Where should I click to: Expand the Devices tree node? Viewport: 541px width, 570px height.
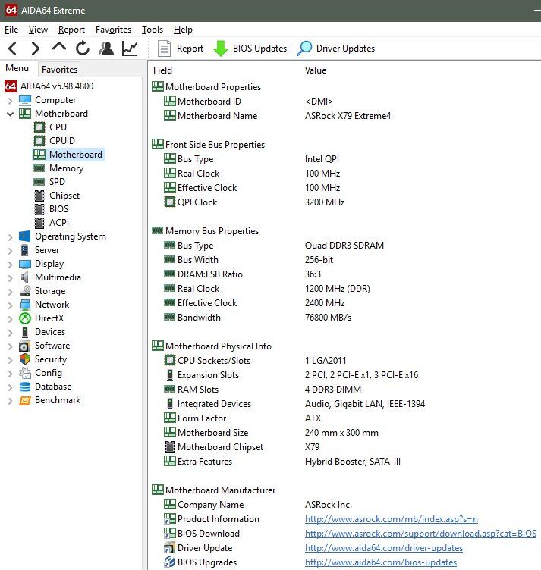point(10,332)
